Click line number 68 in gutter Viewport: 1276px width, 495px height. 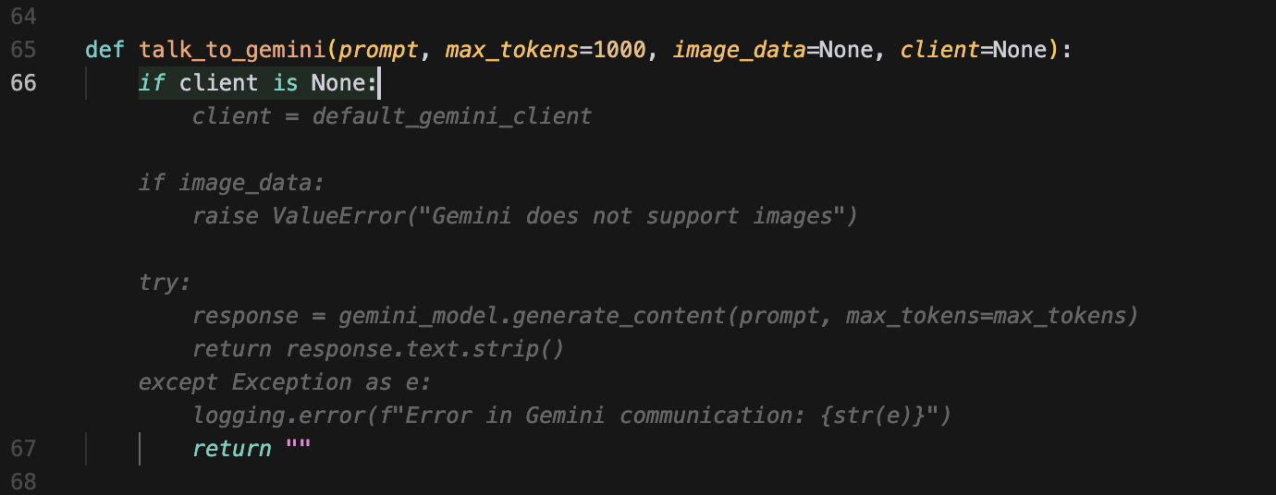tap(24, 481)
